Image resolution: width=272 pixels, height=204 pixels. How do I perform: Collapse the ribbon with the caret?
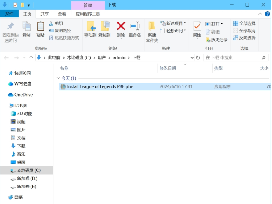(260, 14)
